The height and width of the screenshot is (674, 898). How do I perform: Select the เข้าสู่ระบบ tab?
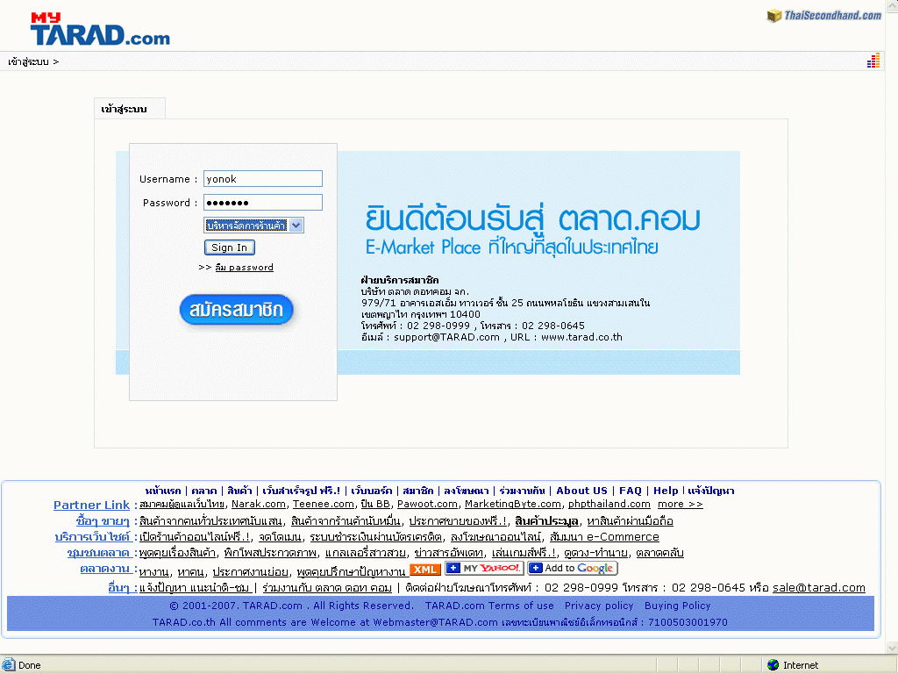[x=124, y=110]
